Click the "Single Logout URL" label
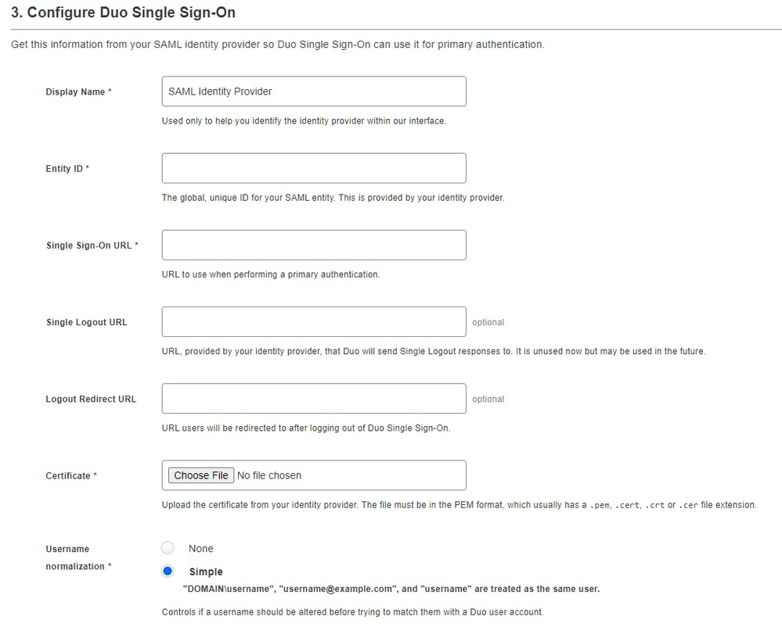 86,322
